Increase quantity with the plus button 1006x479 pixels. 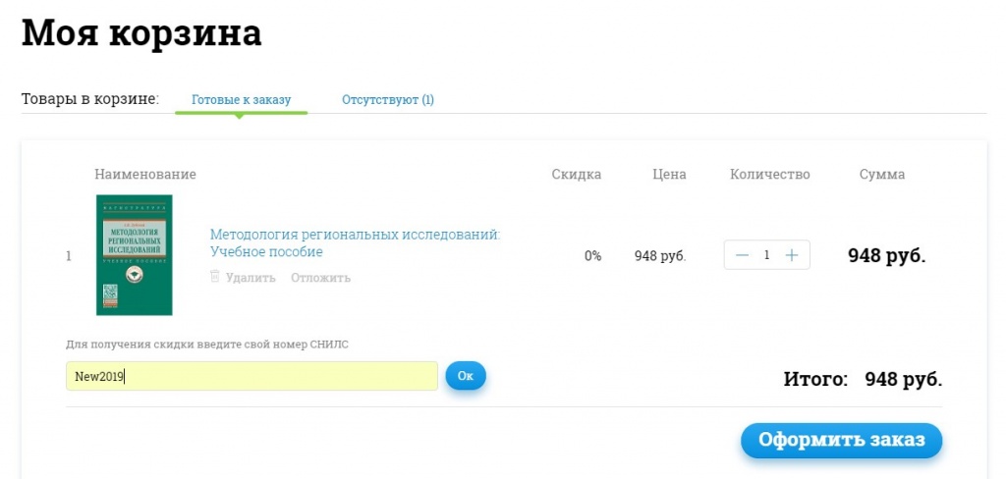(792, 255)
